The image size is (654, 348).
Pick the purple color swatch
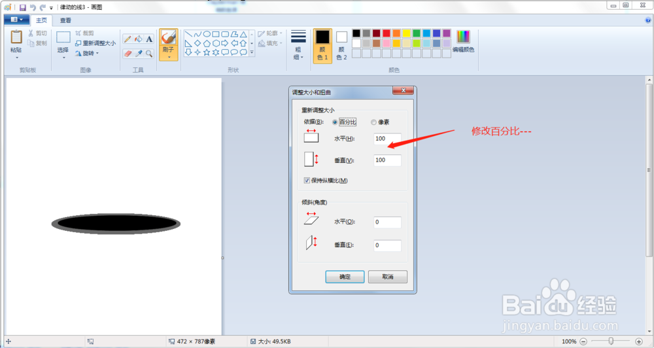click(446, 33)
